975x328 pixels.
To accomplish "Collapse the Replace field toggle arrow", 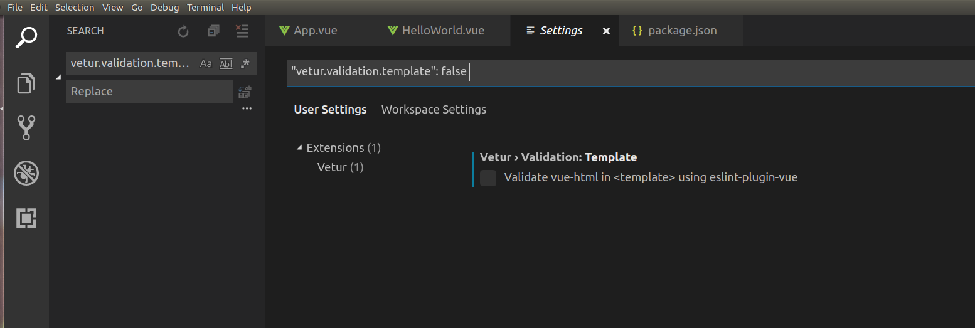I will [x=59, y=77].
